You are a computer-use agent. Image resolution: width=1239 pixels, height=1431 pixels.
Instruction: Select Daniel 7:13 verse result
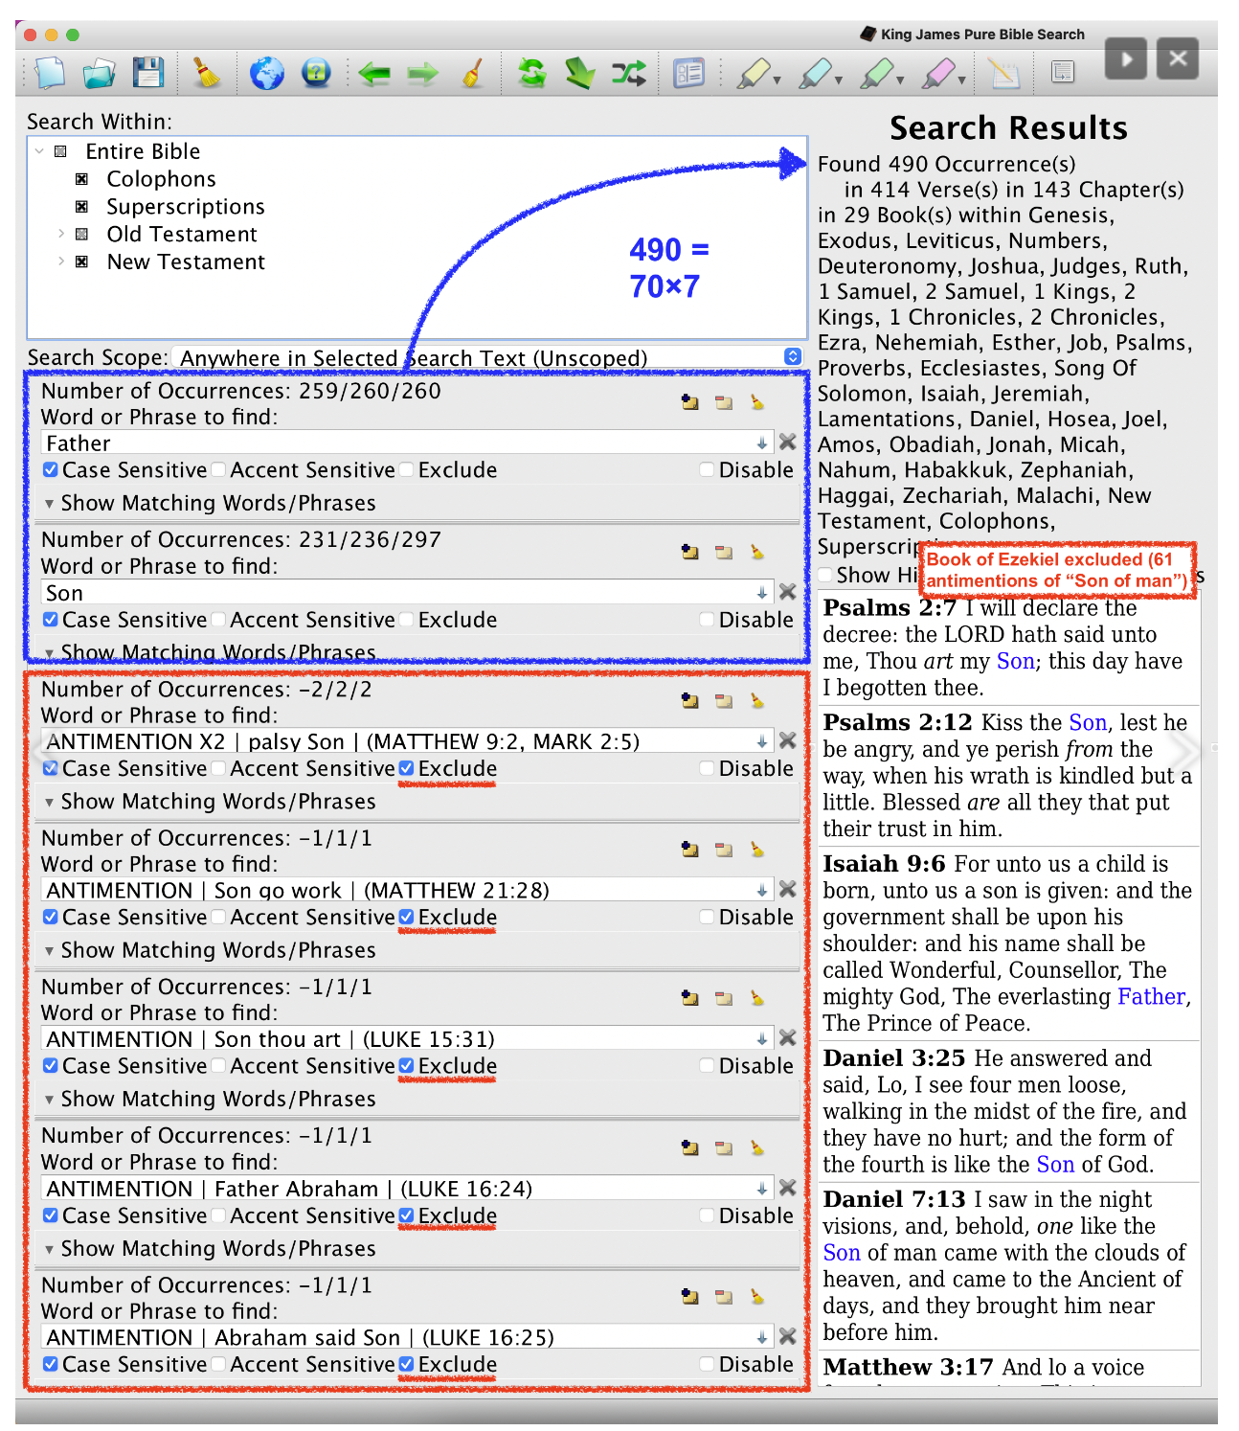(x=1010, y=1265)
